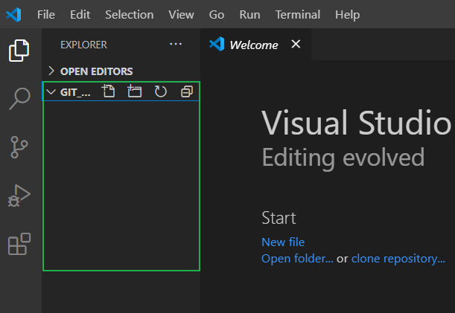Open the Terminal menu
Viewport: 455px width, 313px height.
[x=298, y=14]
